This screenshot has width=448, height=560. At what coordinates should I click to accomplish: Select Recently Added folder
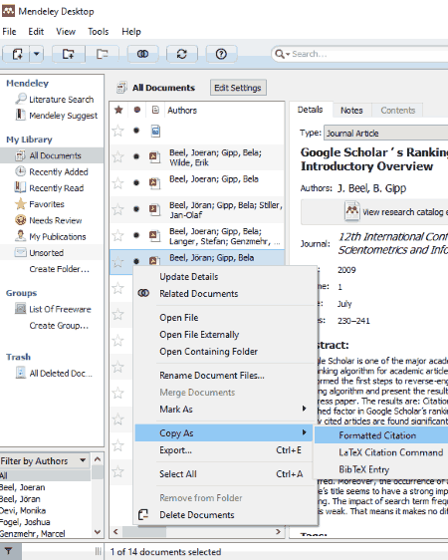tap(52, 171)
